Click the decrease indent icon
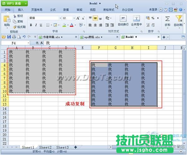 (107, 25)
